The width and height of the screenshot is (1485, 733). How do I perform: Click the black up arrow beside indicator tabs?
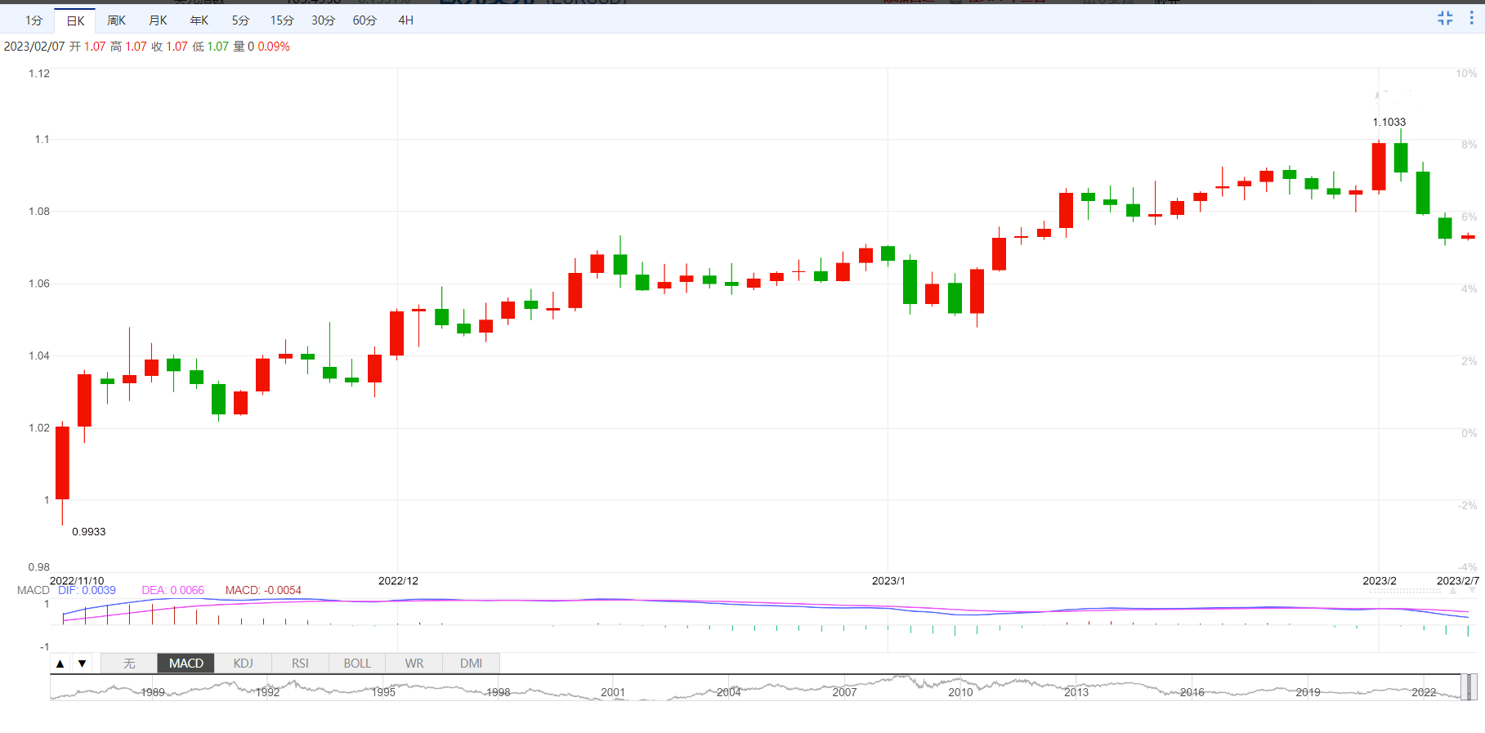point(60,664)
